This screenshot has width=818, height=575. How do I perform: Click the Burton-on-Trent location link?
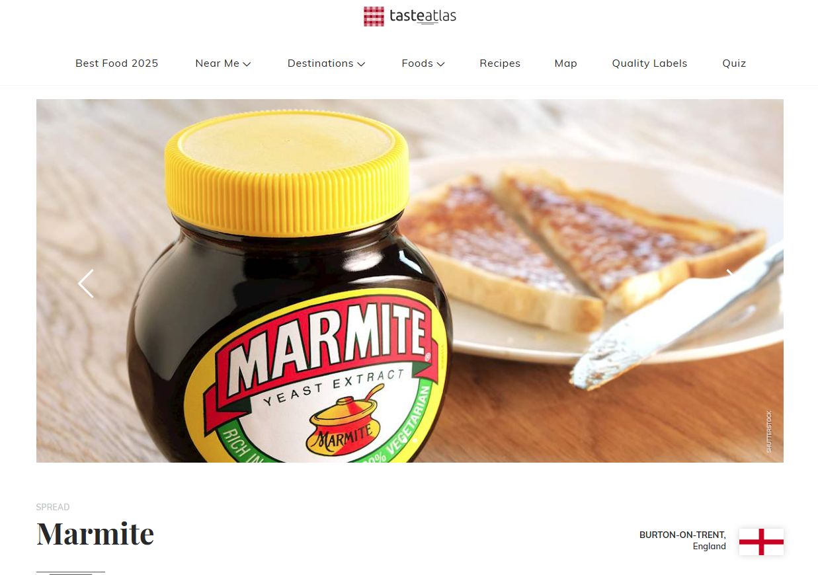[682, 535]
